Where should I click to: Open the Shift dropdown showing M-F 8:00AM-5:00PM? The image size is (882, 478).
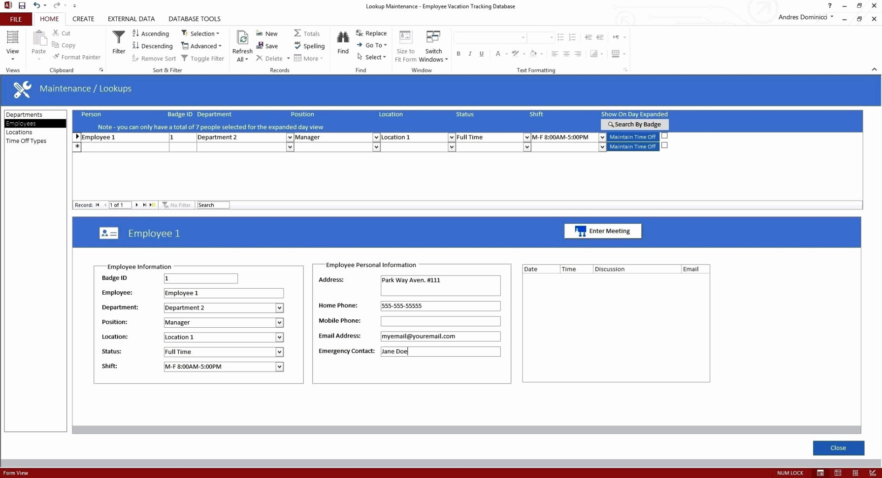(602, 137)
